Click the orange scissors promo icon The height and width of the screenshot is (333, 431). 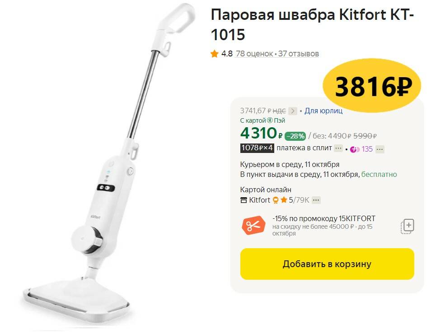pyautogui.click(x=253, y=226)
